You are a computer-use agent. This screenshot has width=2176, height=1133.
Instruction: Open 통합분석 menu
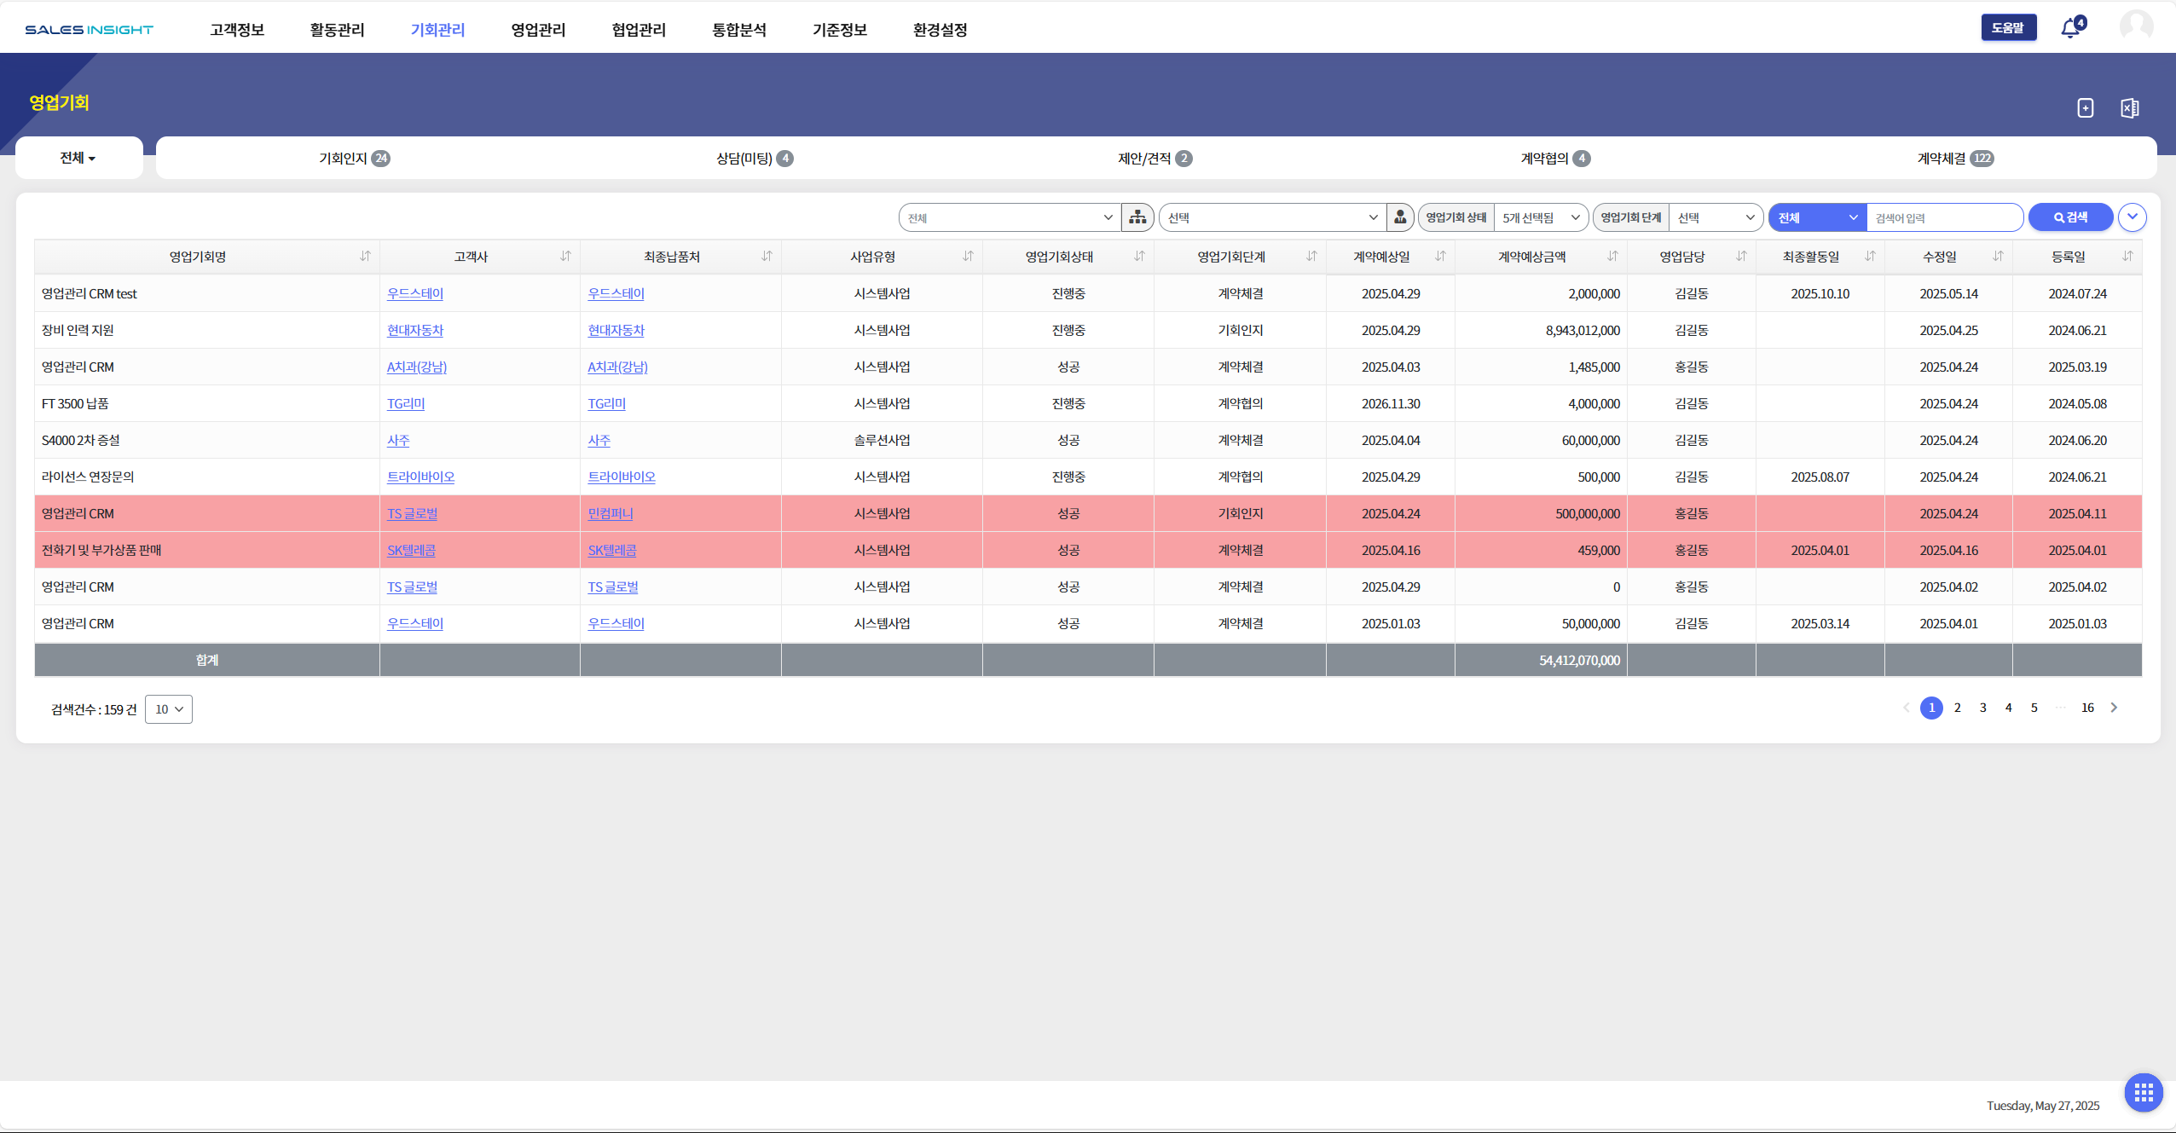click(739, 30)
